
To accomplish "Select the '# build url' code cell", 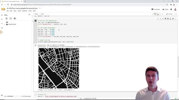I will pyautogui.click(x=85, y=95).
